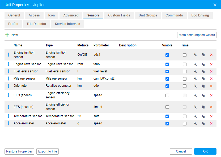The height and width of the screenshot is (157, 221).
Task: Select the Eco Driving tab
Action: click(200, 15)
